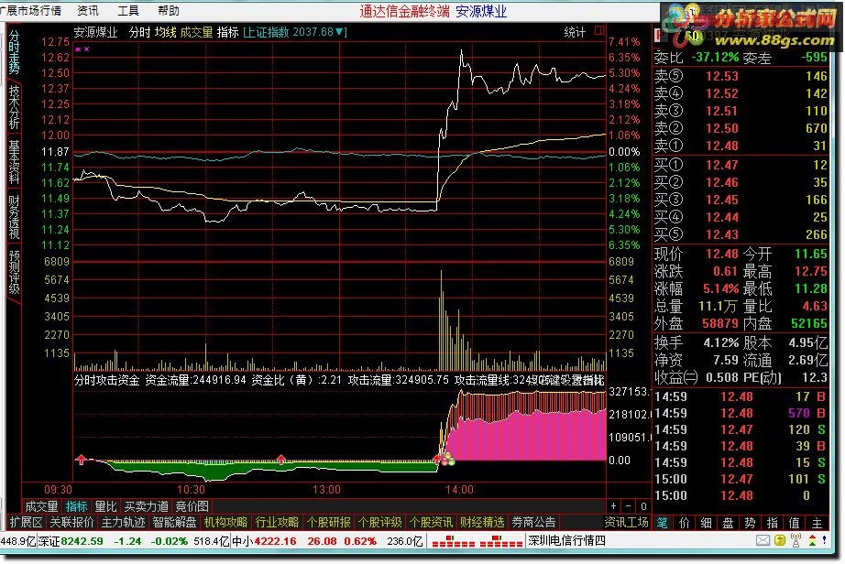Open the 智能解盘 tab
This screenshot has height=564, width=845.
(x=174, y=522)
